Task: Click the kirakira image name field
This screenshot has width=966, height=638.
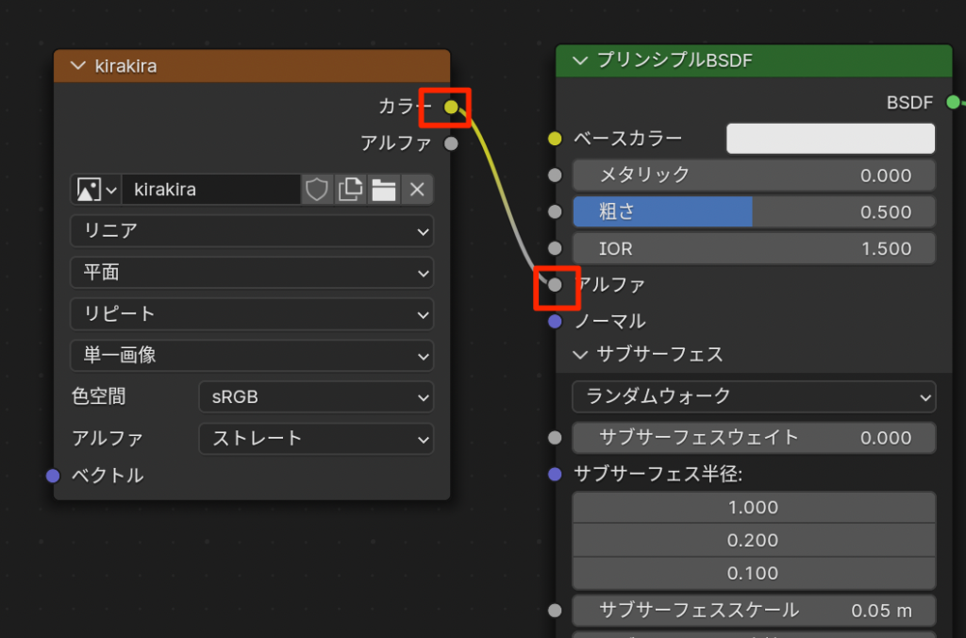Action: 211,190
